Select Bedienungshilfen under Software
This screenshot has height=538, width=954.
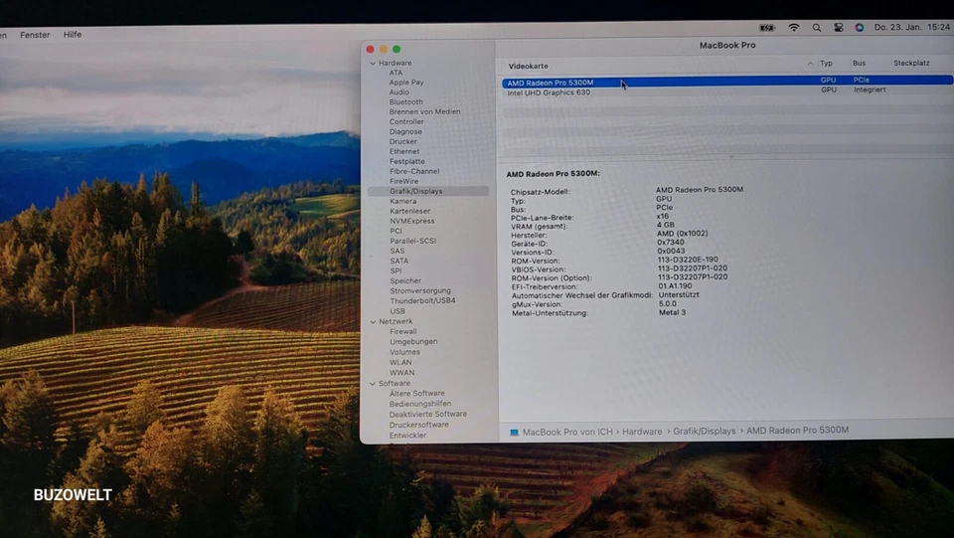click(420, 404)
